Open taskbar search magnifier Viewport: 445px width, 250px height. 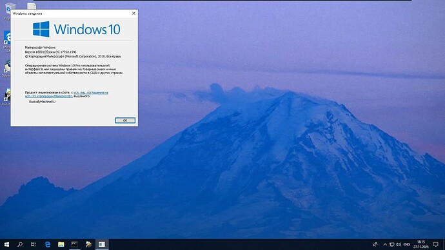20,244
